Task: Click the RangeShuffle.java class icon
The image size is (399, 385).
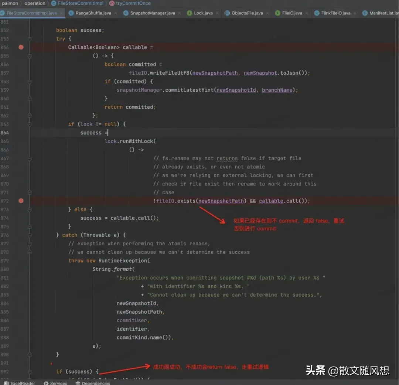Action: 71,13
